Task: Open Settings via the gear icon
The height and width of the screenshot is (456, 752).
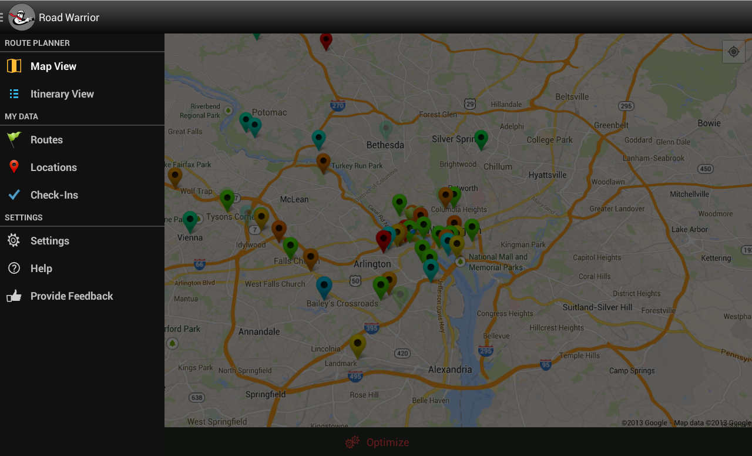Action: 13,240
